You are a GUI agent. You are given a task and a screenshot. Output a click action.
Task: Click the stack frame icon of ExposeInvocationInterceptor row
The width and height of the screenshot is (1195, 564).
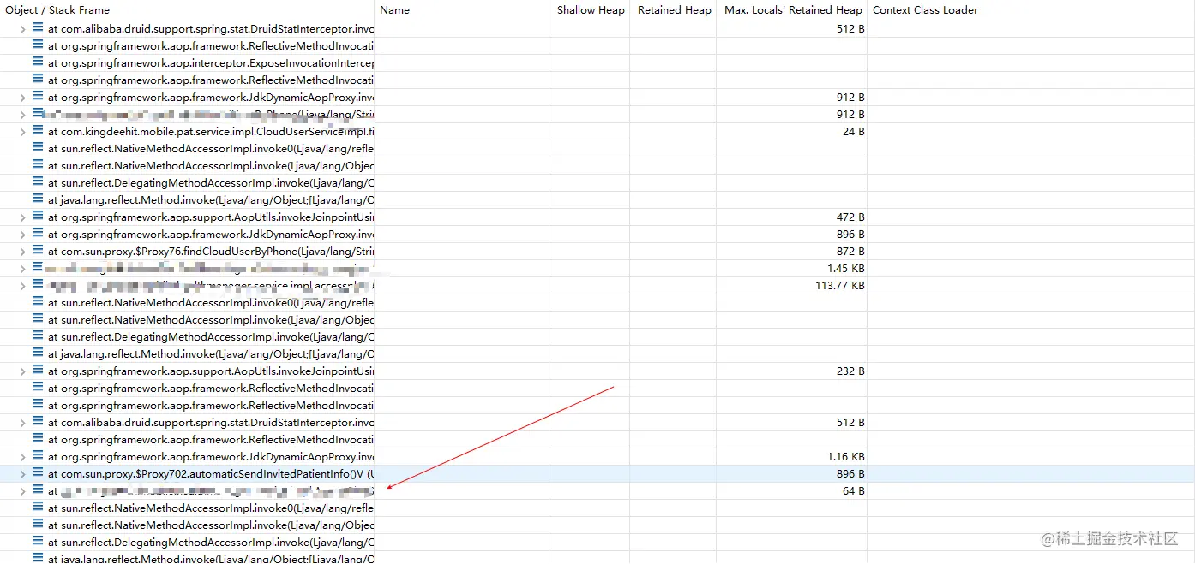38,62
